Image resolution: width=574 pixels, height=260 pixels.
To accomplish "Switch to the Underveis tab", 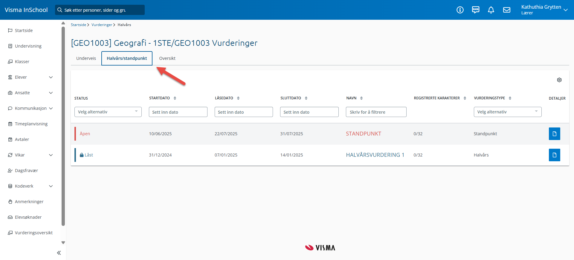I will [x=86, y=58].
